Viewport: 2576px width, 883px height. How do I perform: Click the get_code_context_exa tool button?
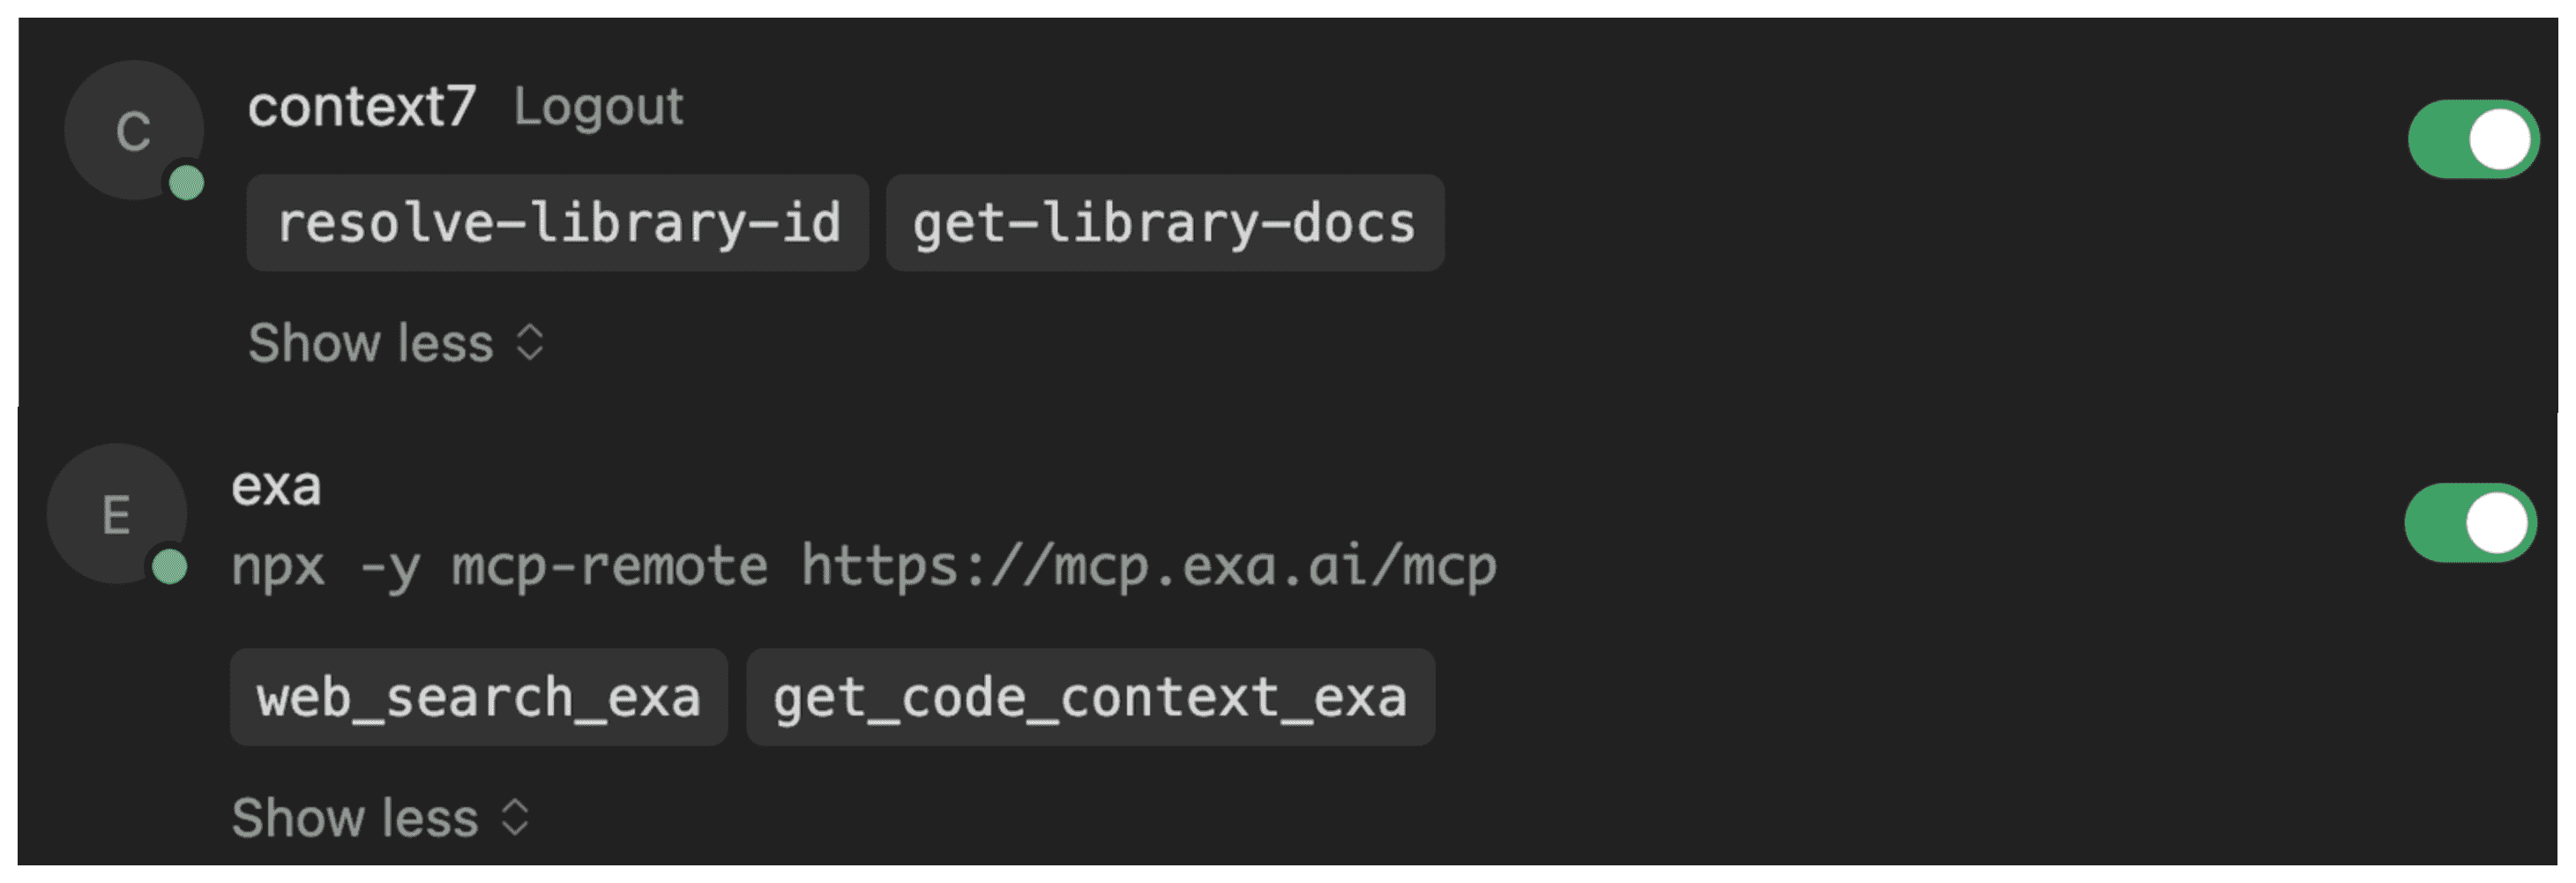tap(1090, 697)
